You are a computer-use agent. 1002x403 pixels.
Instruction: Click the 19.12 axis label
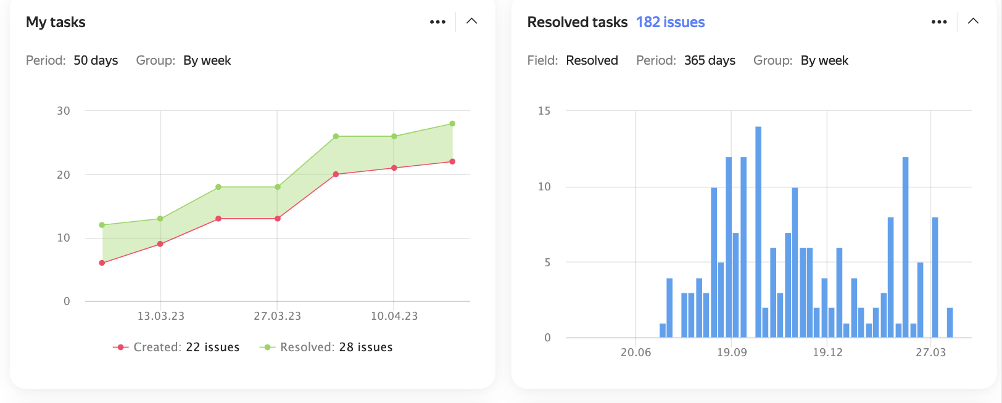tap(827, 352)
